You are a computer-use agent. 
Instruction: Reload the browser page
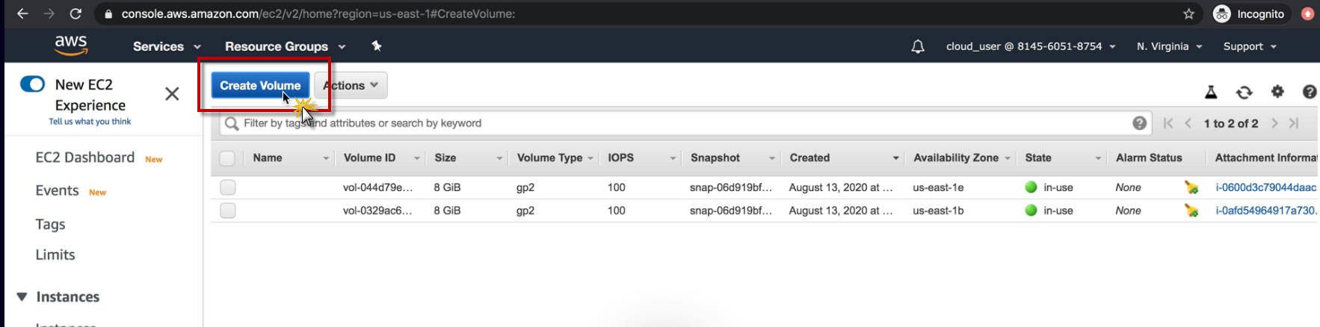pyautogui.click(x=75, y=13)
